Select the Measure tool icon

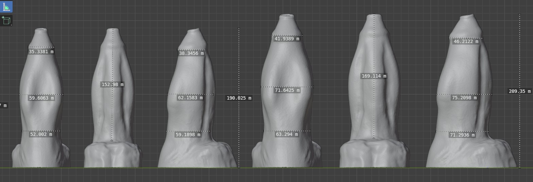click(x=6, y=7)
